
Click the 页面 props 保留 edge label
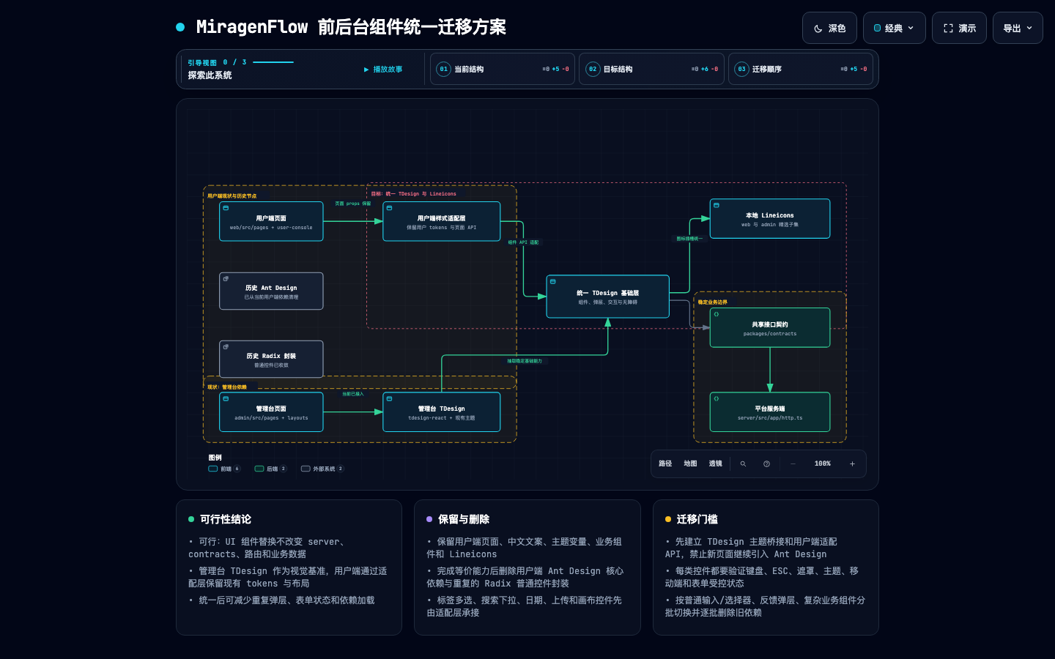(x=353, y=204)
